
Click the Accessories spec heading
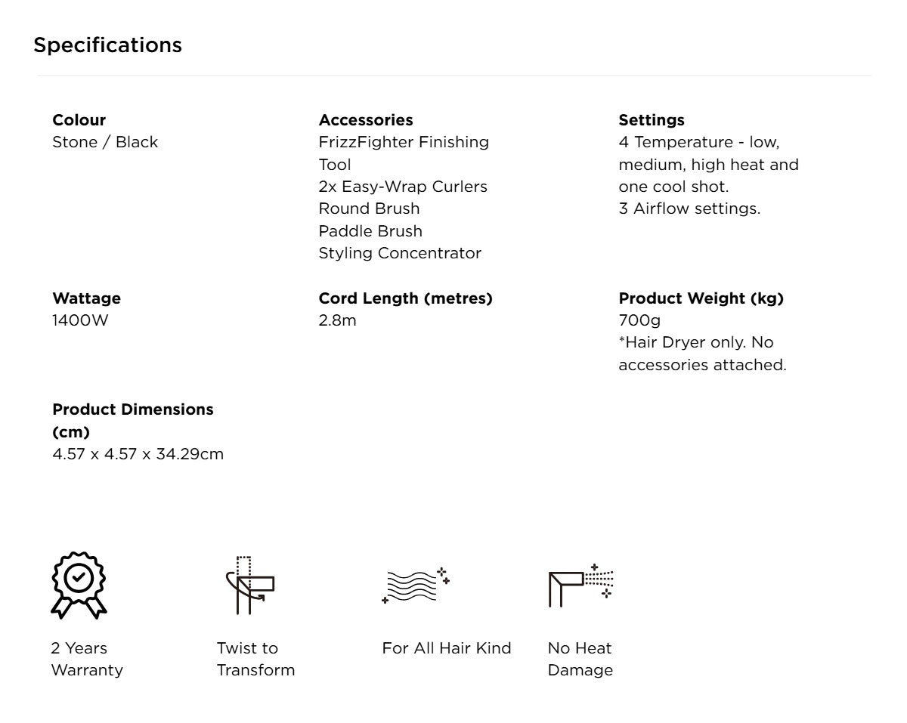[366, 120]
